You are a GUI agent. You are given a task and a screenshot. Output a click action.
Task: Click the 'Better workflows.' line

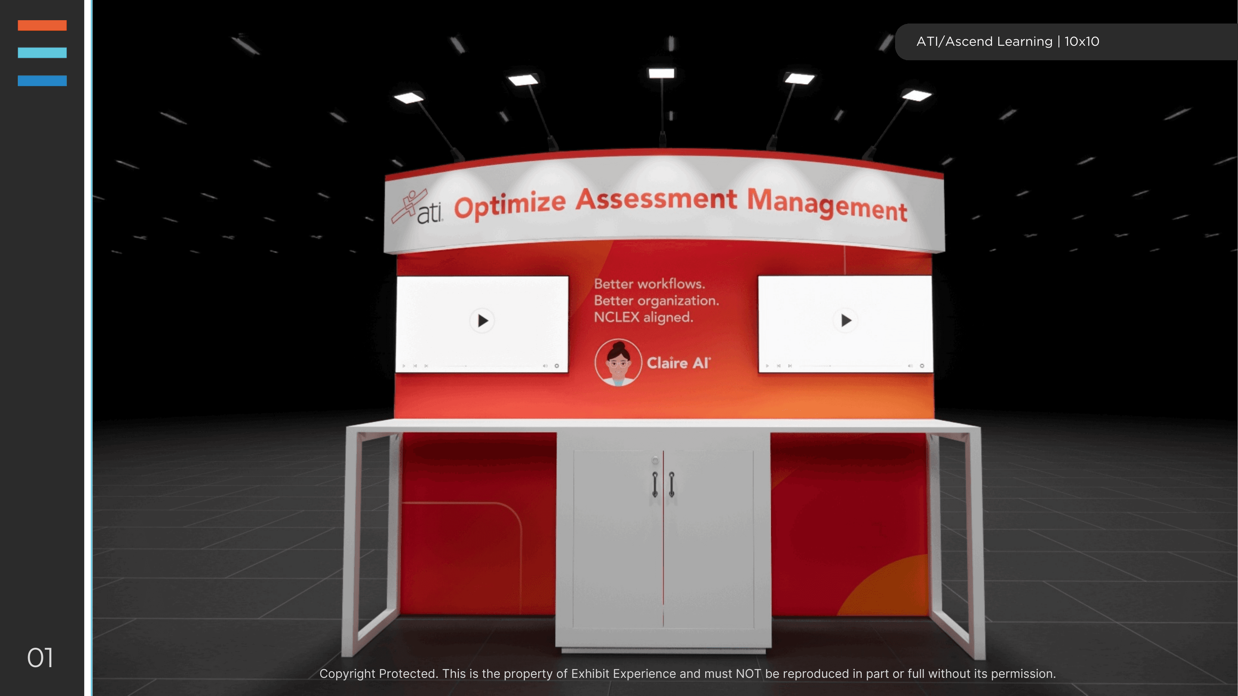[x=649, y=284]
